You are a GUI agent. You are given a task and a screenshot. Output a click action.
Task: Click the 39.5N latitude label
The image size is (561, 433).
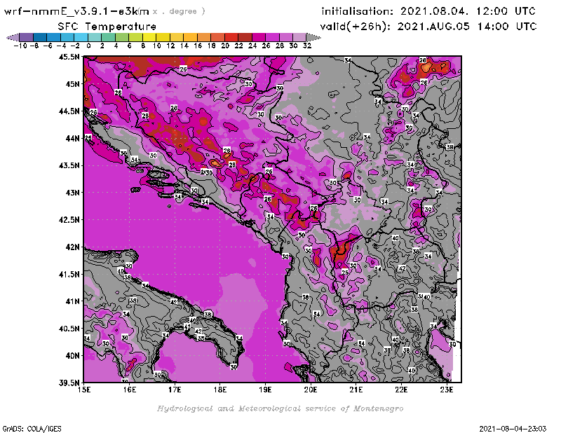[69, 383]
